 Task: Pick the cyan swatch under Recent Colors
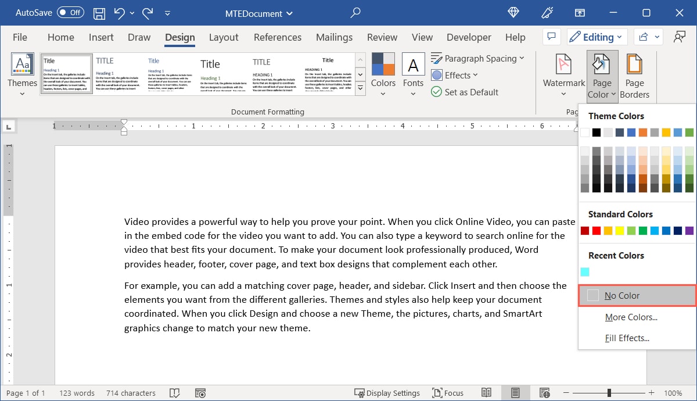pos(584,271)
